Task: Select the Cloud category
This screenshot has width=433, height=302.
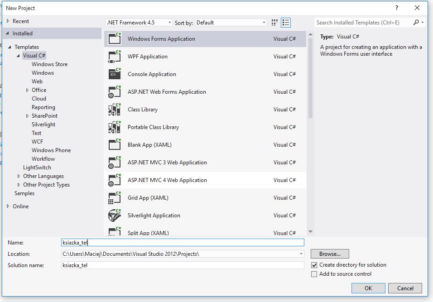Action: point(39,99)
